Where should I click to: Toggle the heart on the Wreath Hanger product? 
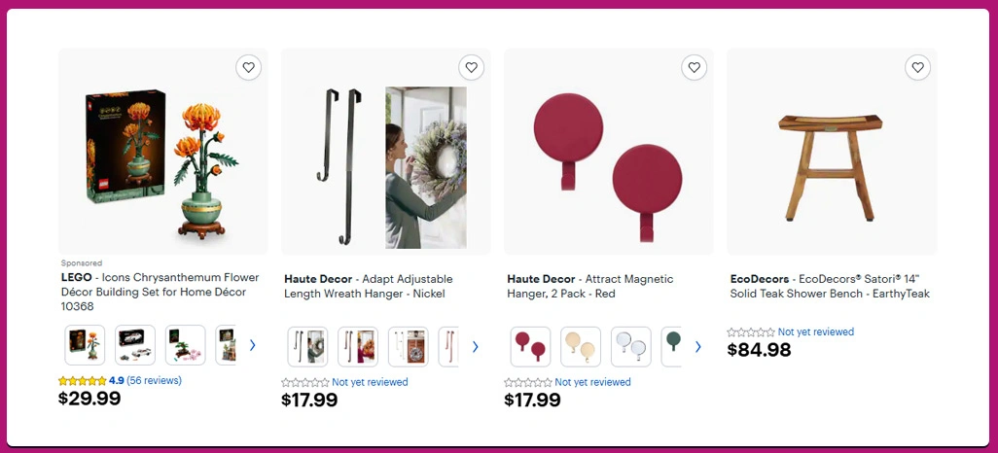(x=471, y=67)
